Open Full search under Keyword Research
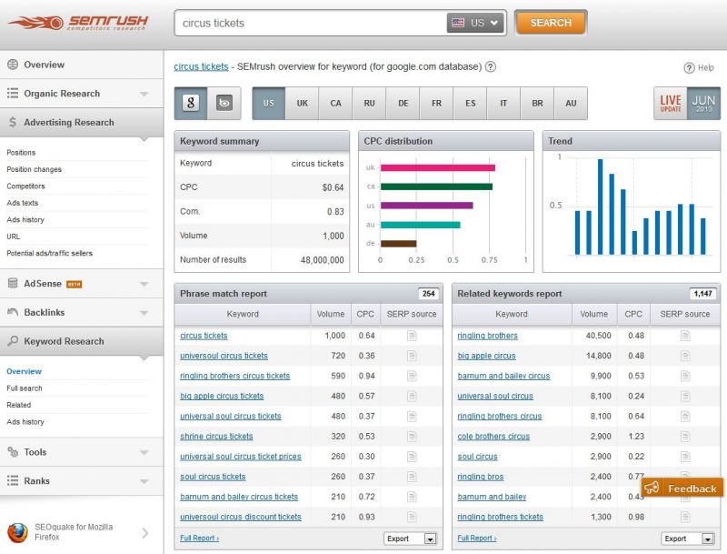The width and height of the screenshot is (727, 554). click(25, 388)
